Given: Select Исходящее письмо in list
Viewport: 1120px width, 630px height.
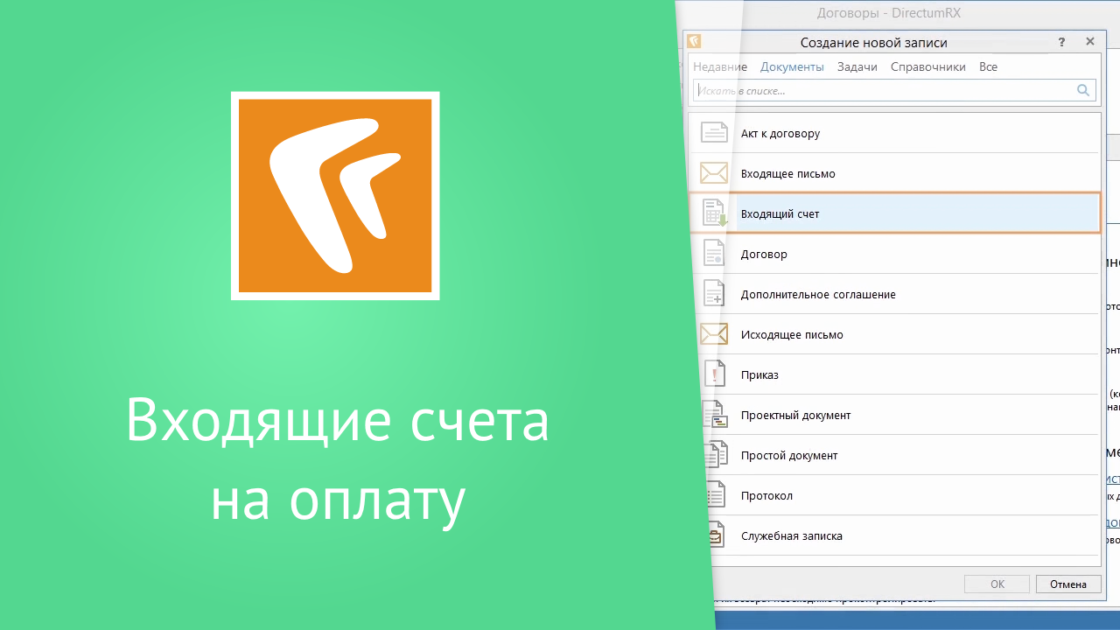Looking at the screenshot, I should pyautogui.click(x=894, y=334).
